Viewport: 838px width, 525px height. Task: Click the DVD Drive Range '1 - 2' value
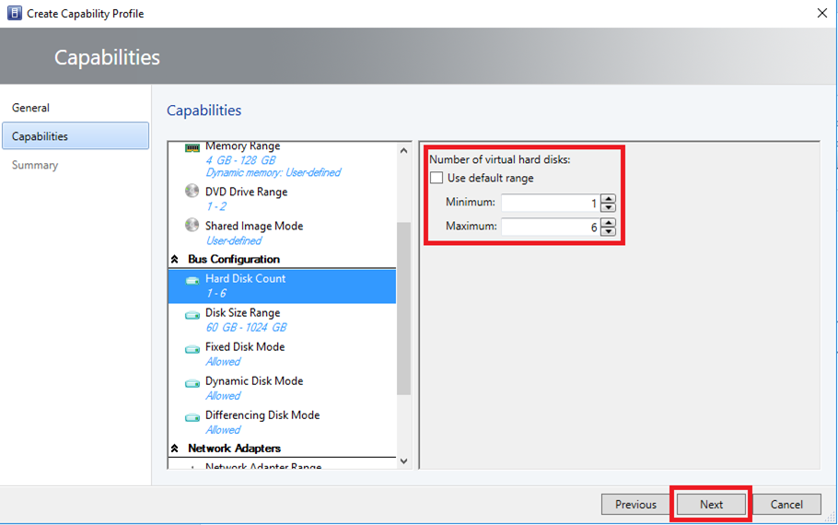click(215, 206)
